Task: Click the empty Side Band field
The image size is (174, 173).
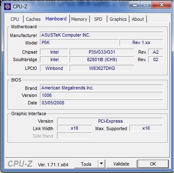Action: [75, 136]
